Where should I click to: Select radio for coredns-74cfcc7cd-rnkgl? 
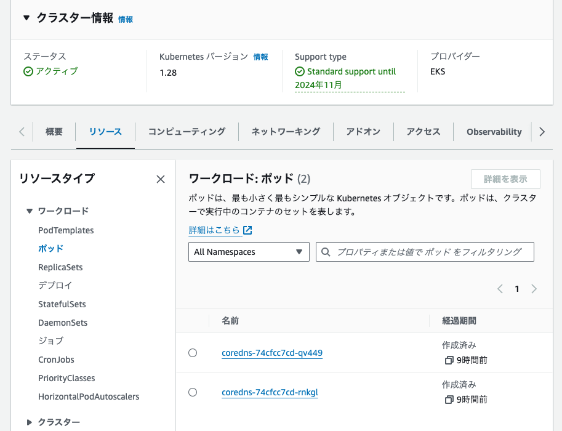(193, 392)
